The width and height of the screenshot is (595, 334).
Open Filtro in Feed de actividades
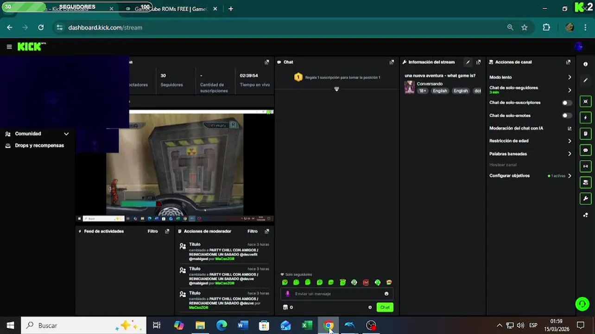click(x=152, y=231)
